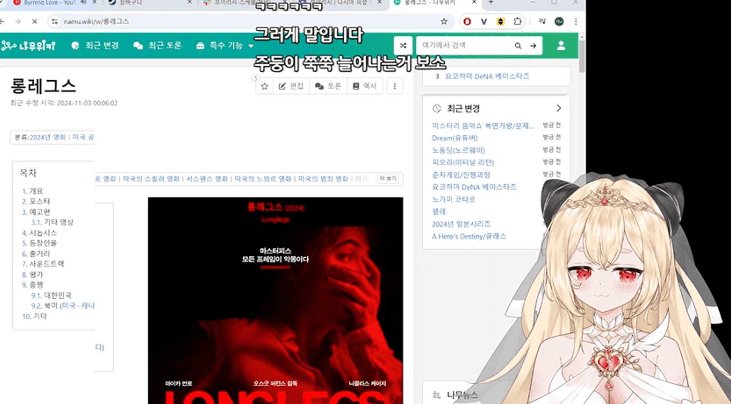Star the 롱레그스 document

265,86
